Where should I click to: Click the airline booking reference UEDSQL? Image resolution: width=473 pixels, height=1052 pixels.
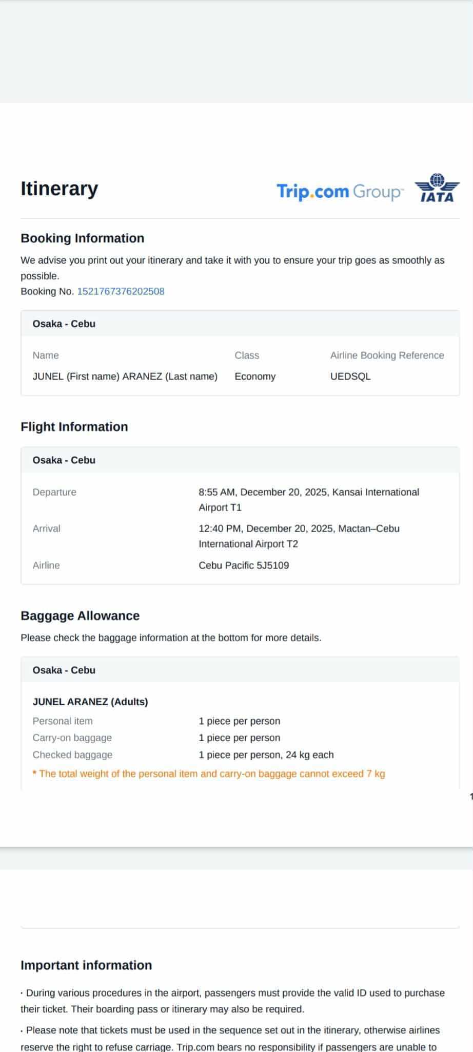[x=350, y=377]
